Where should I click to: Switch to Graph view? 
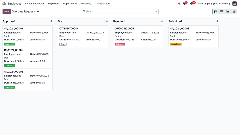(228, 12)
